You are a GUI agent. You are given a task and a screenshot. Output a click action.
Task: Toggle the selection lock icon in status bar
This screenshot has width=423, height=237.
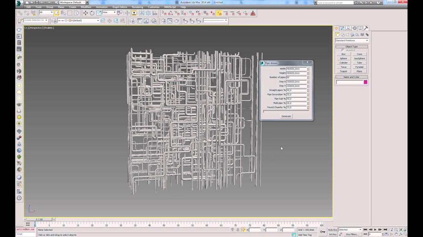click(238, 230)
